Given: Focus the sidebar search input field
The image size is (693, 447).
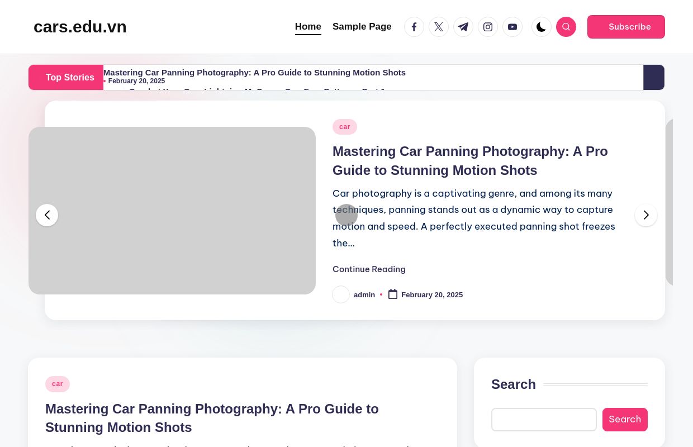Looking at the screenshot, I should pyautogui.click(x=544, y=420).
